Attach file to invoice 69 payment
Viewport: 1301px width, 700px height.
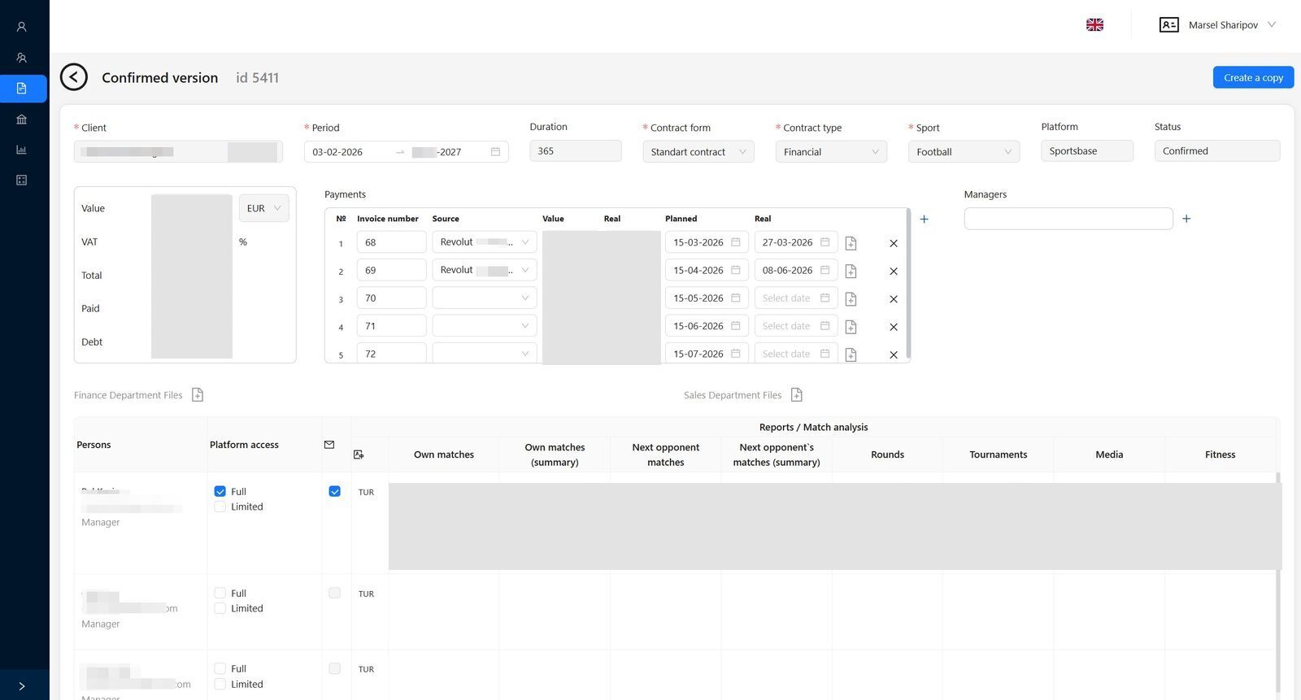[x=851, y=271]
